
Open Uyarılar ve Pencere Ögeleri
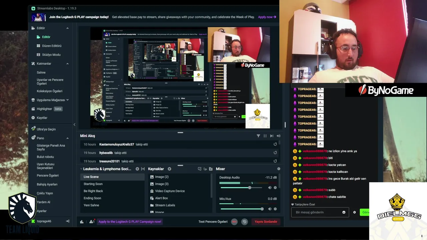coord(50,82)
